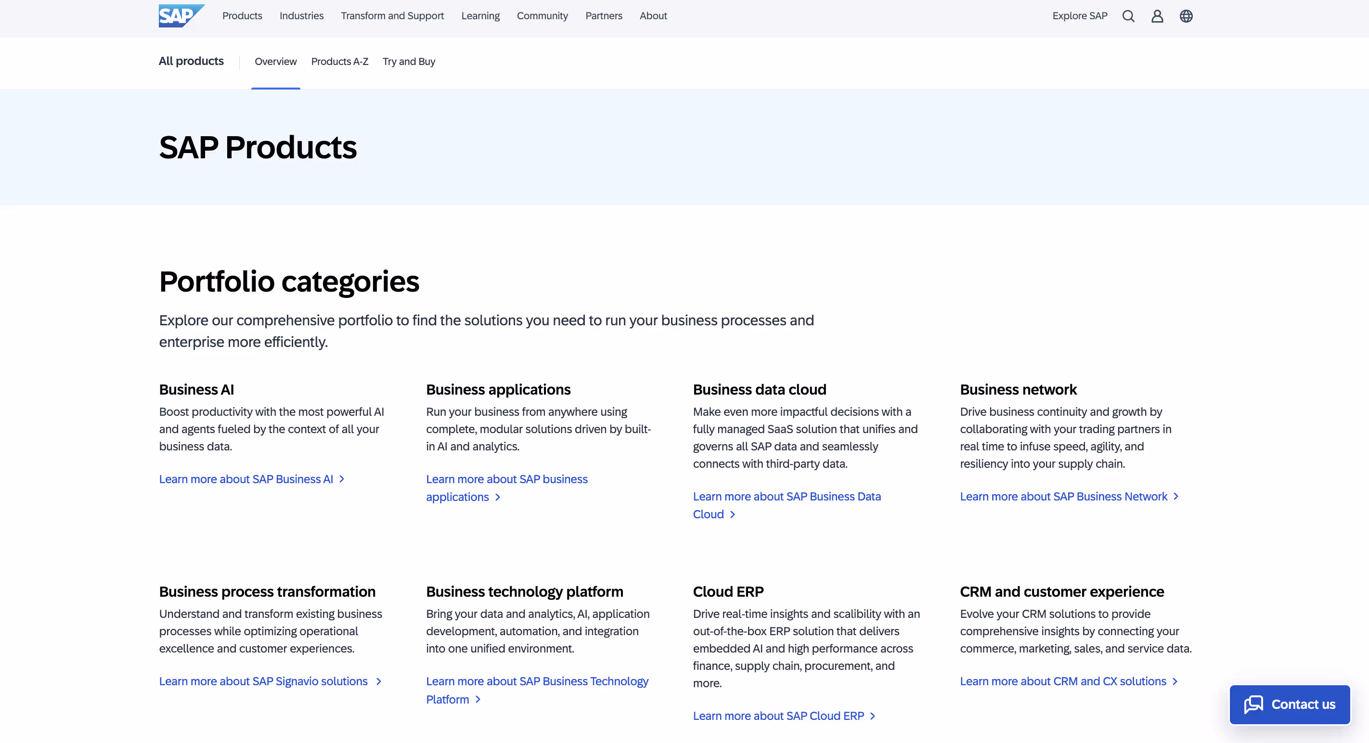
Task: Open the search magnifier icon
Action: (1128, 16)
